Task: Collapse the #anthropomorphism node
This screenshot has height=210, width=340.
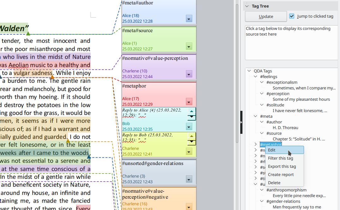Action: coord(262,190)
